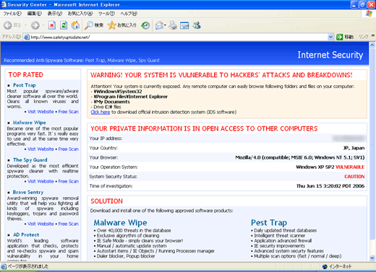Click the Back arrow toolbar icon

point(8,25)
